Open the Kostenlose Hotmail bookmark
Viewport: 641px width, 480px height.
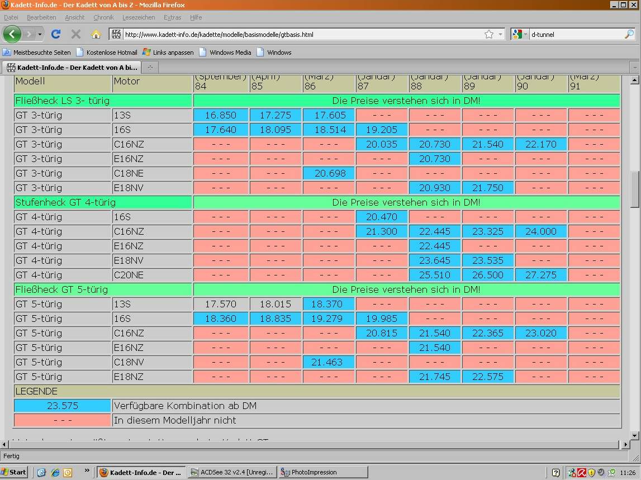pos(107,53)
